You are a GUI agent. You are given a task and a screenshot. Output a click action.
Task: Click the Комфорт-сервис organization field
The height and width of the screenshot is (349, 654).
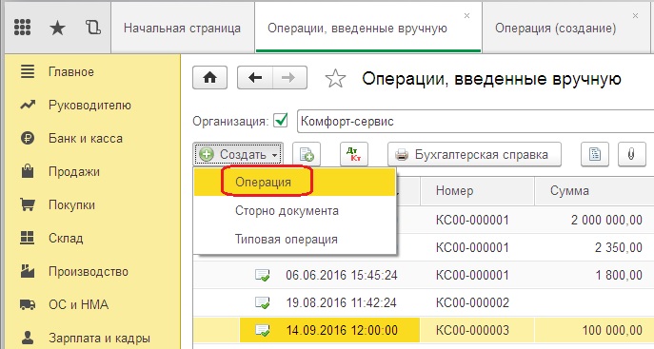pyautogui.click(x=475, y=121)
